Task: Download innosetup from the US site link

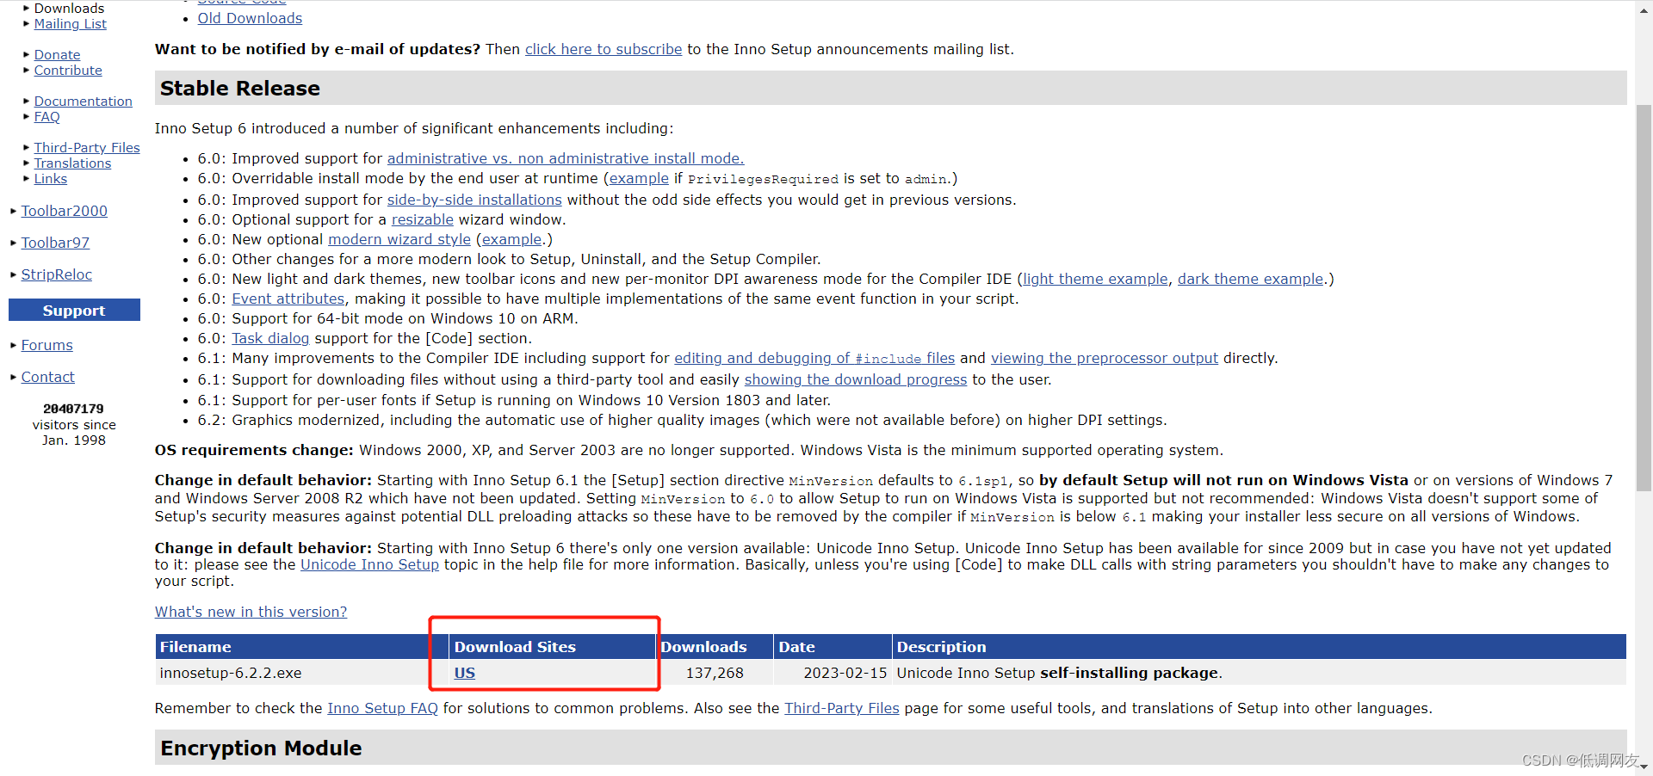Action: coord(465,673)
